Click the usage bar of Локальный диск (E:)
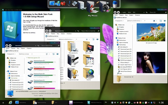This screenshot has width=168, height=105. 45,75
